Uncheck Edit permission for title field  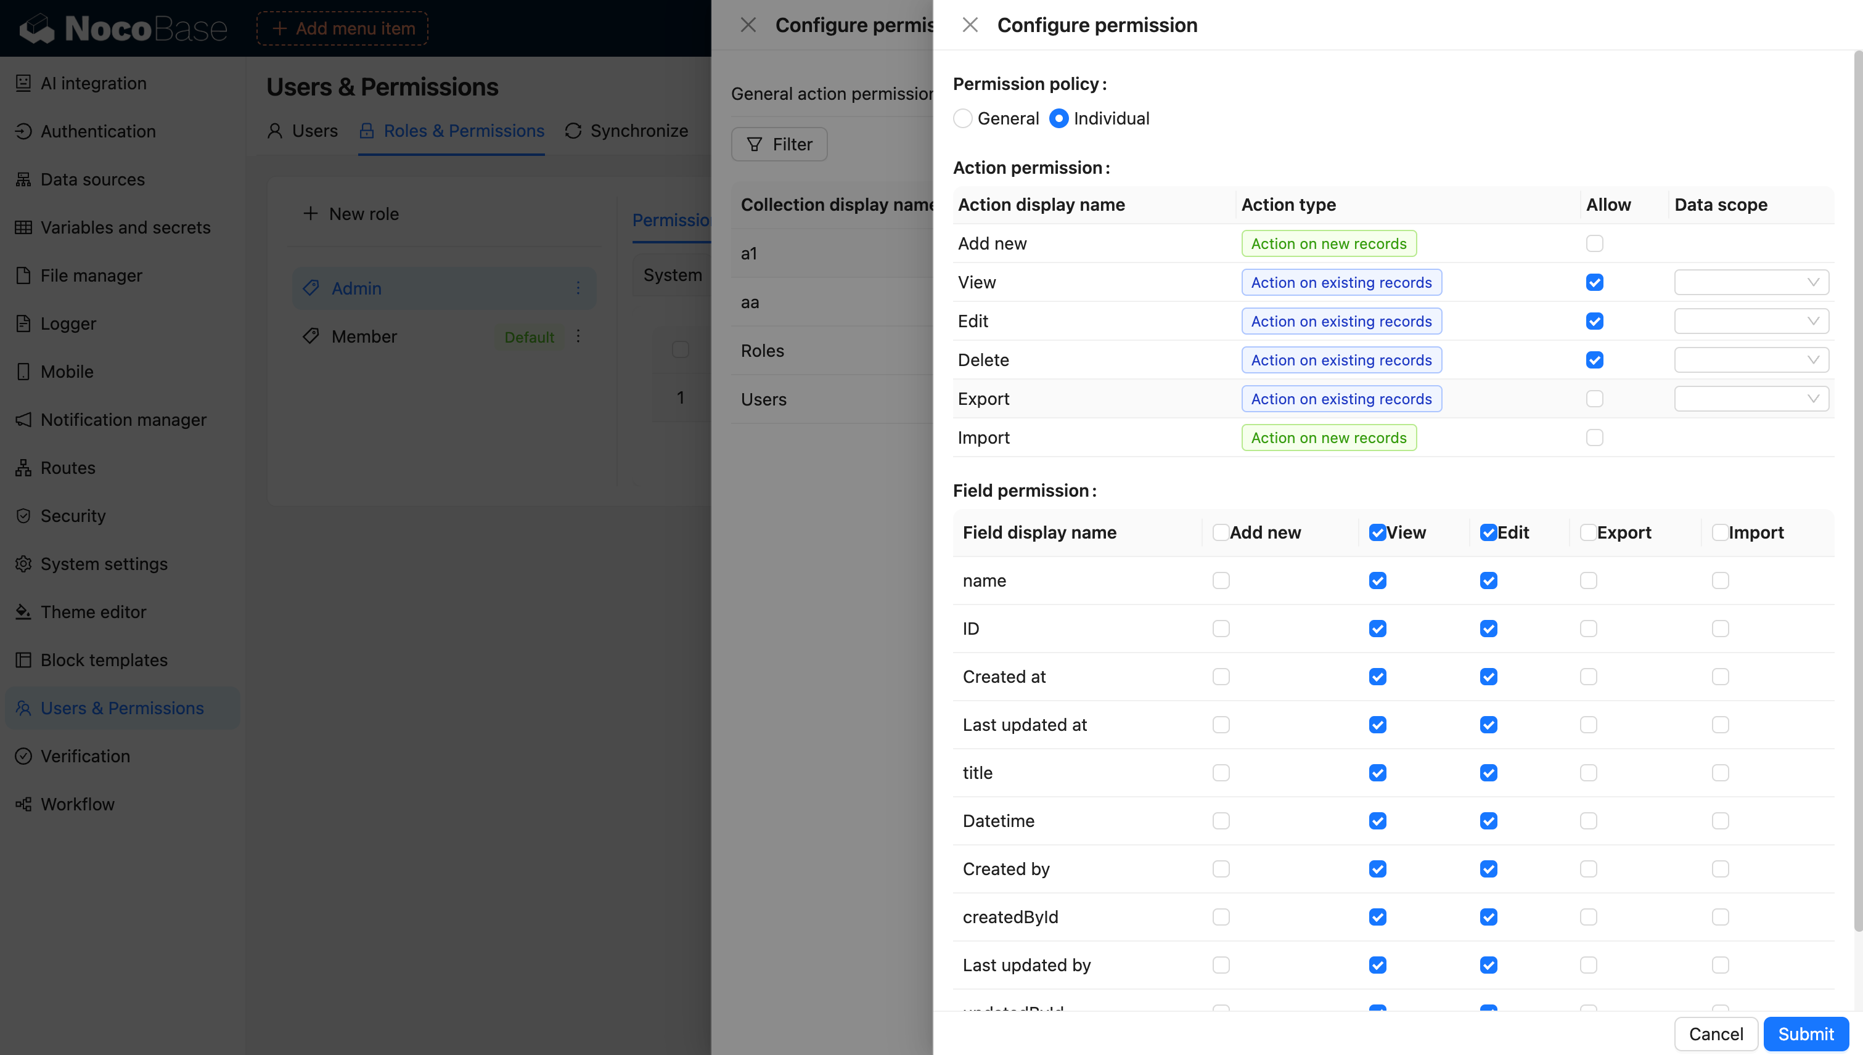click(x=1488, y=773)
